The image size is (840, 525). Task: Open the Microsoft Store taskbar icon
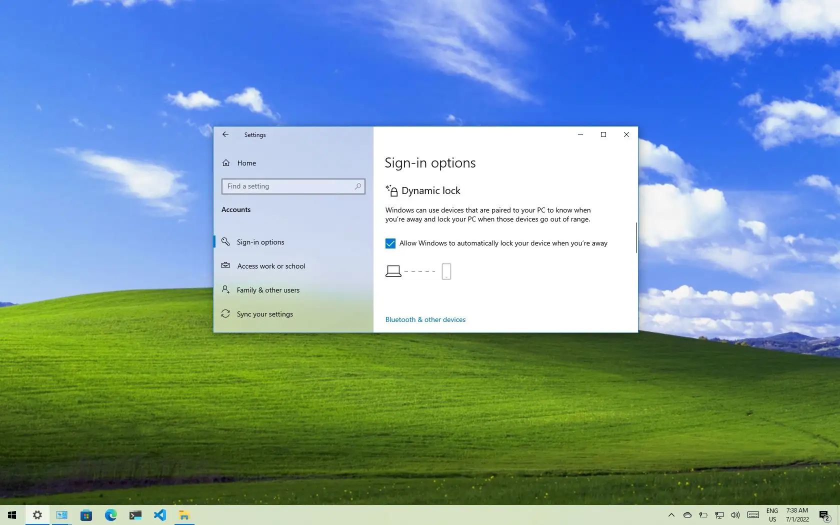pos(86,515)
